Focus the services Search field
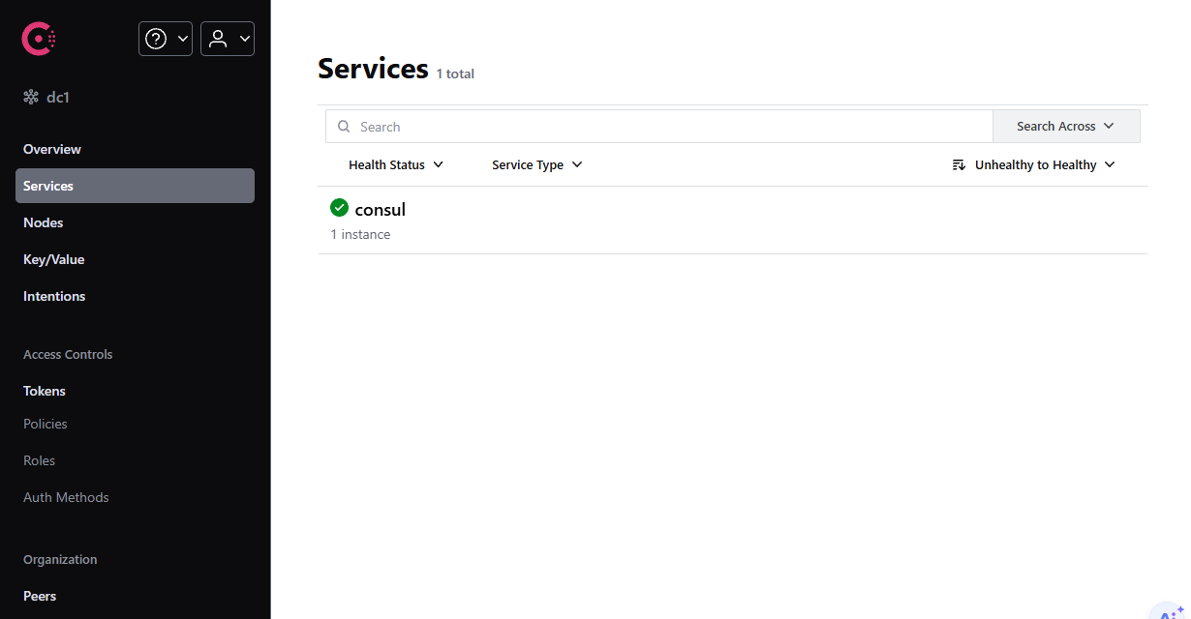This screenshot has height=619, width=1191. [659, 127]
